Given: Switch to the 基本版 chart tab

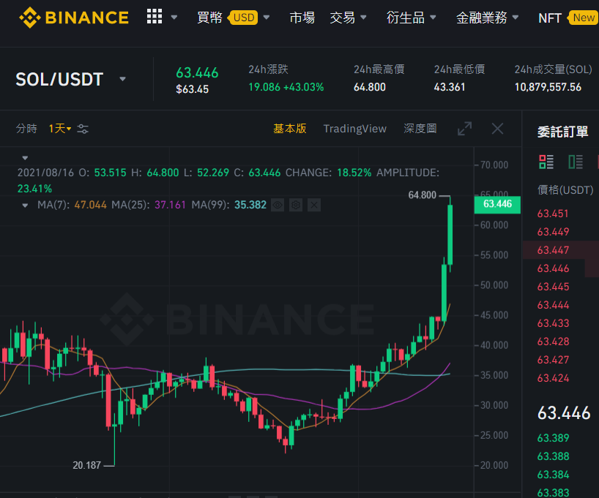Looking at the screenshot, I should [x=290, y=129].
